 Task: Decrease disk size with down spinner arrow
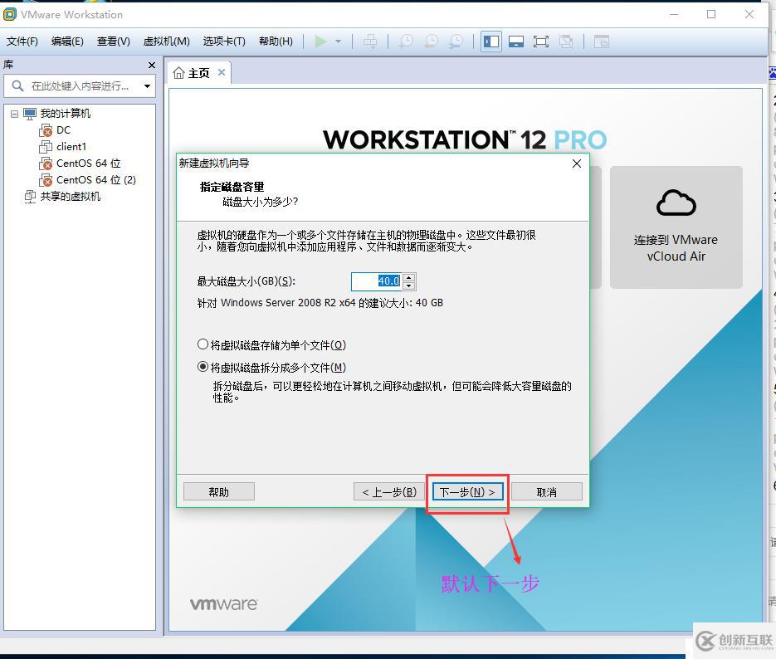409,286
